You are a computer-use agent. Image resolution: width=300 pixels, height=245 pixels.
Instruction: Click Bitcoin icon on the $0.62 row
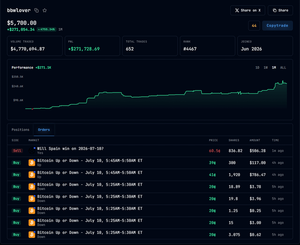click(x=32, y=235)
